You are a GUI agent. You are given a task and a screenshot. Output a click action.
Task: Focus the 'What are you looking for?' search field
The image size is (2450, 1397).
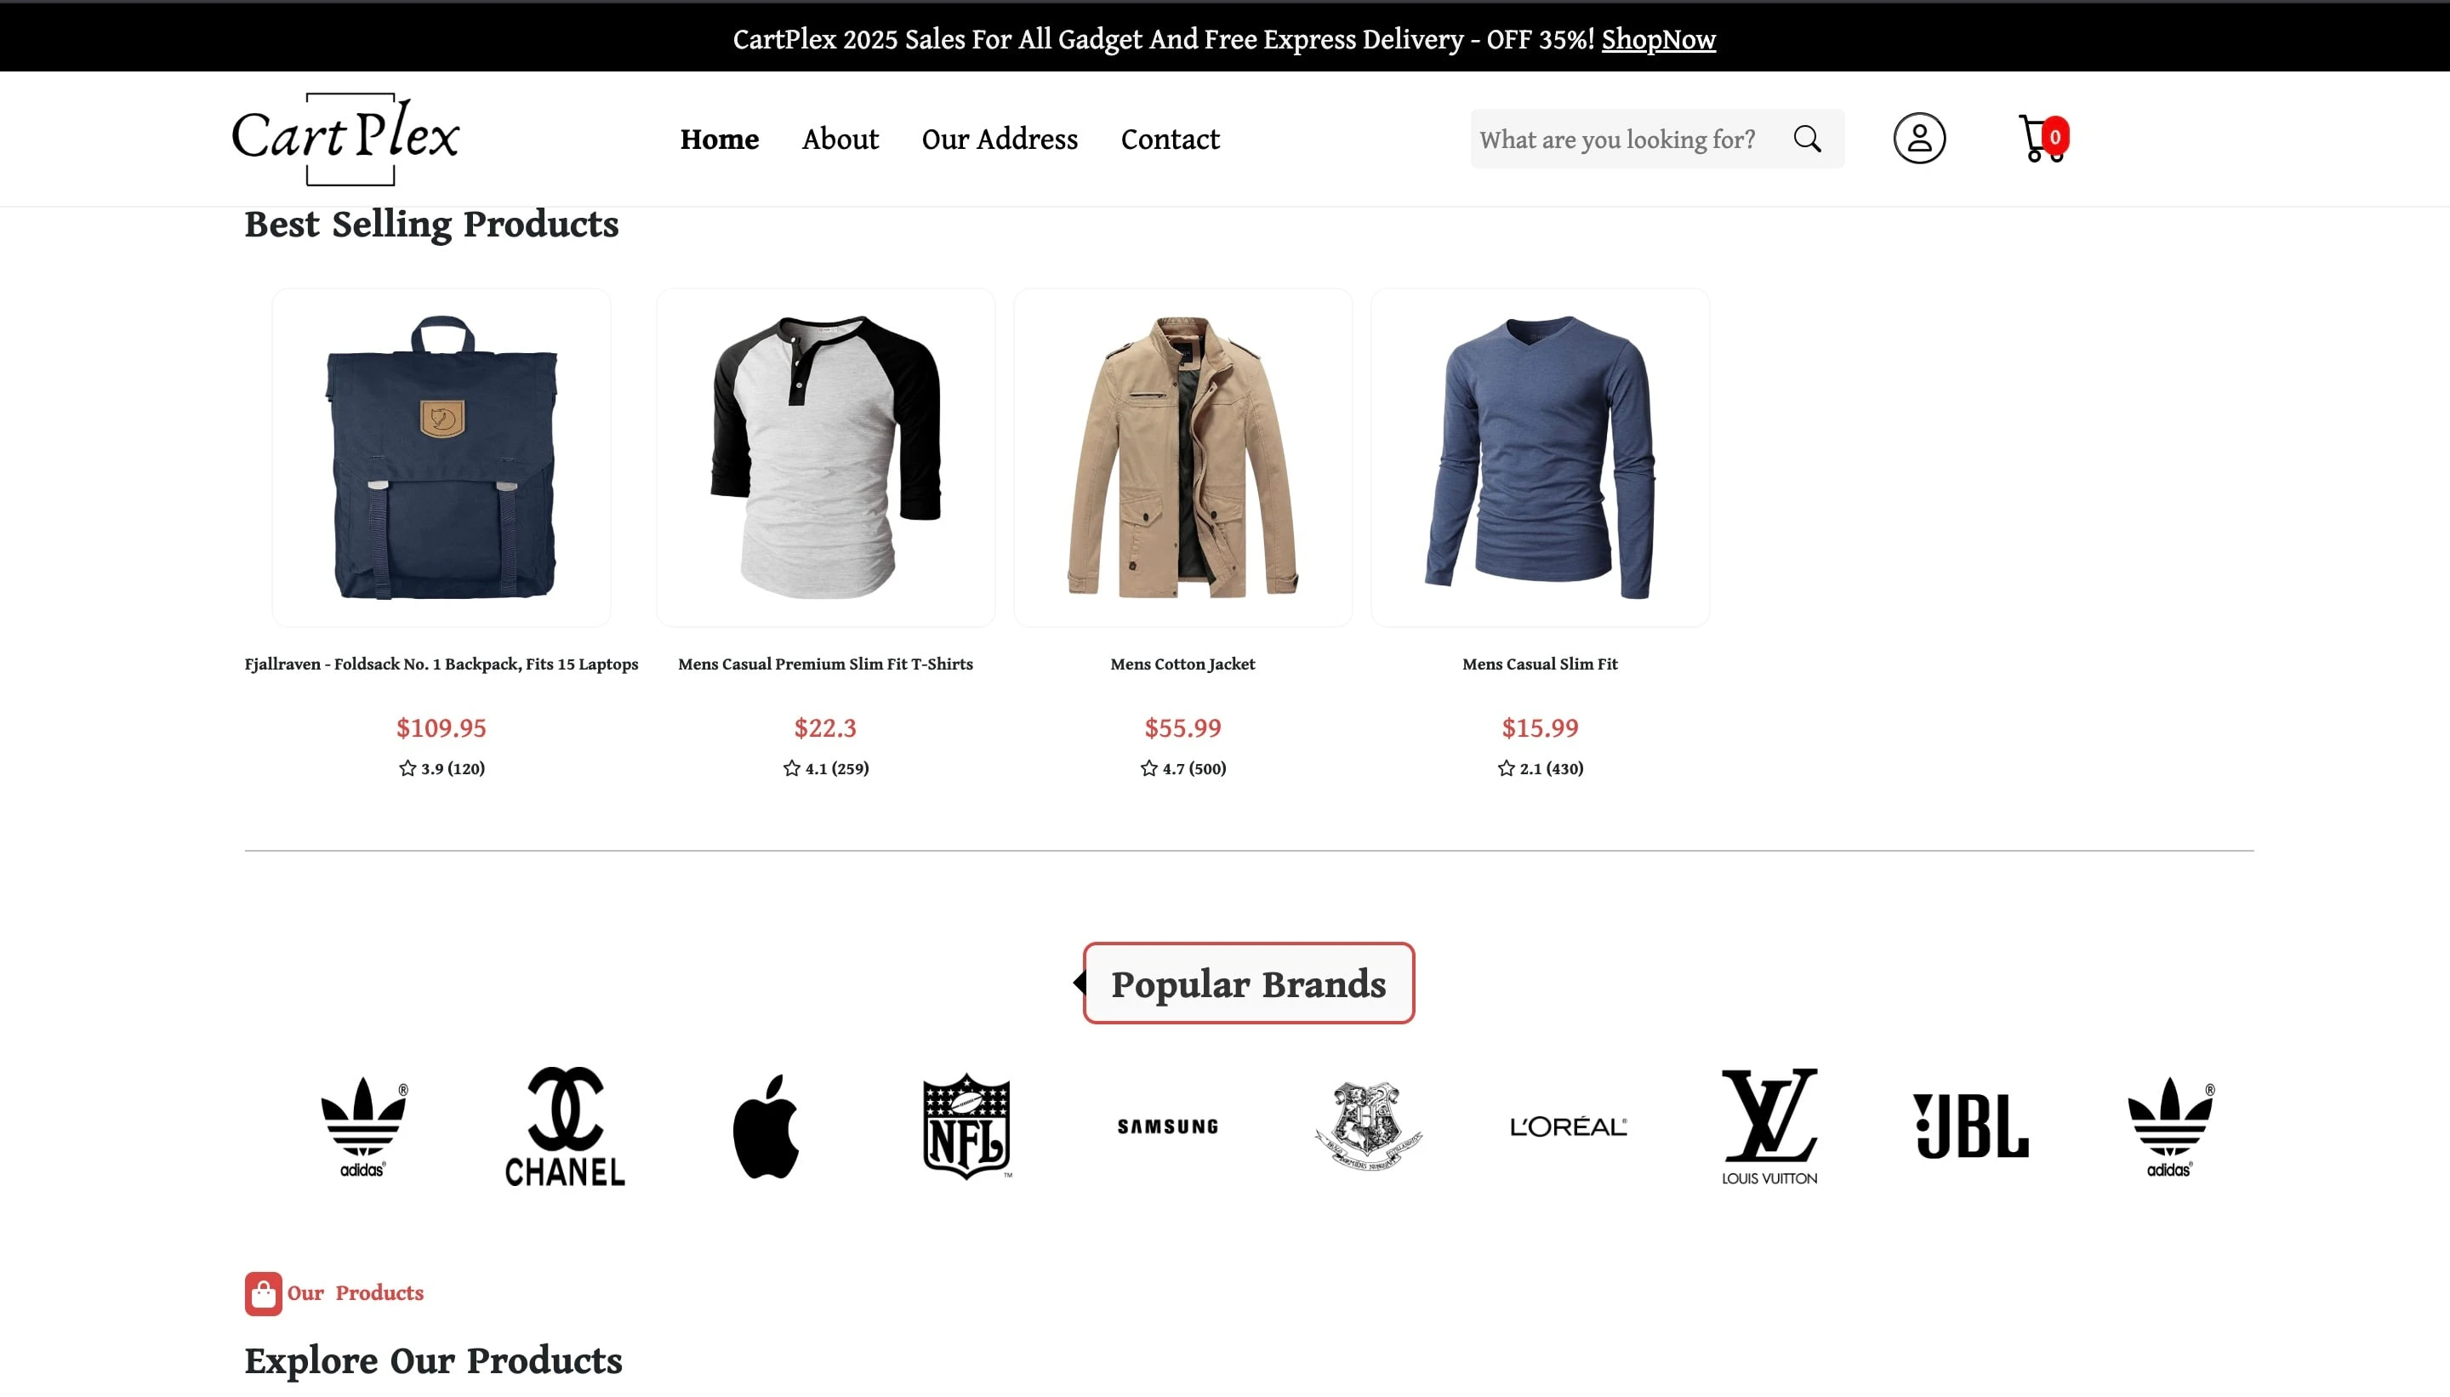[1621, 140]
